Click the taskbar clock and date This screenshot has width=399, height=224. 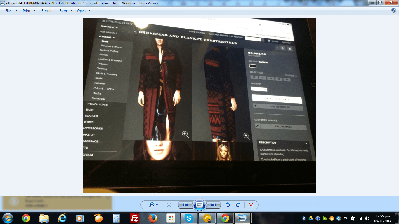(383, 218)
